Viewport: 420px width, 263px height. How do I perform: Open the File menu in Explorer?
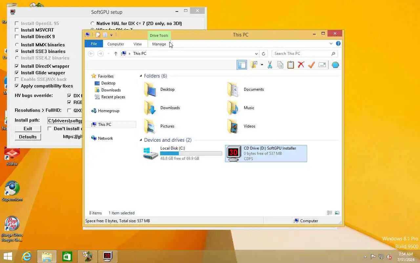[x=94, y=44]
